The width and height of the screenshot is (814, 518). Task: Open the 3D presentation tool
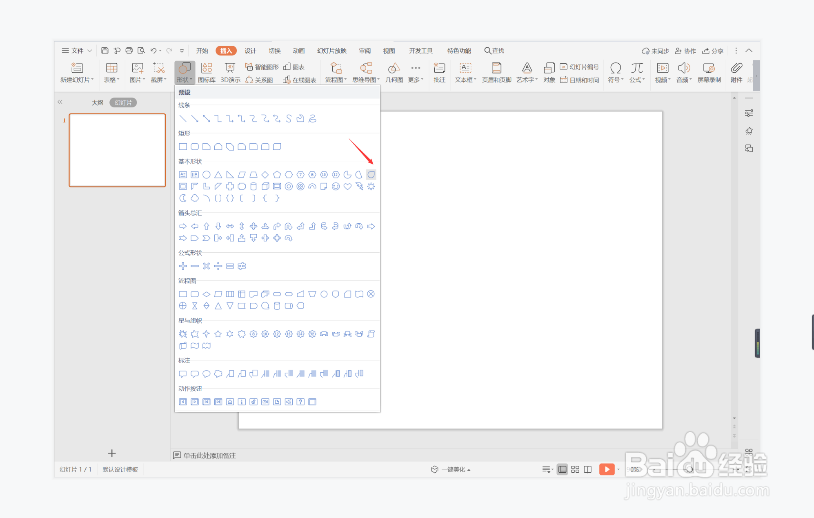point(230,73)
